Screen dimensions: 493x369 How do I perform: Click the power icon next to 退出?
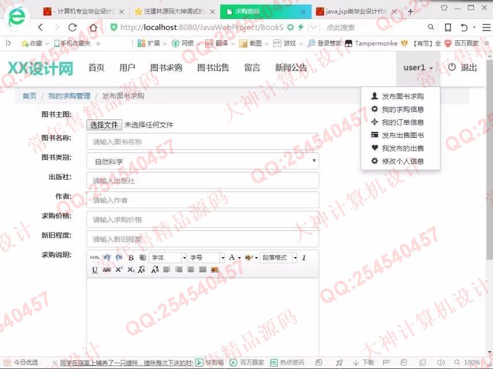click(x=452, y=67)
